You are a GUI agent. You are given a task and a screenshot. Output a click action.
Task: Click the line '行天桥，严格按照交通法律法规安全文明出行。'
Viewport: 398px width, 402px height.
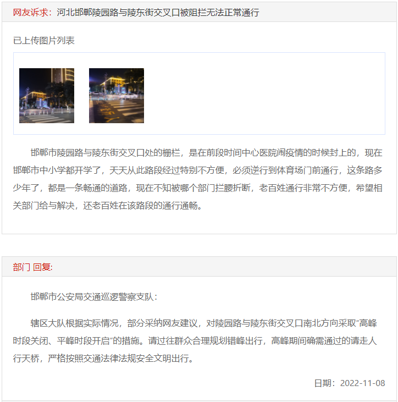[x=103, y=359]
